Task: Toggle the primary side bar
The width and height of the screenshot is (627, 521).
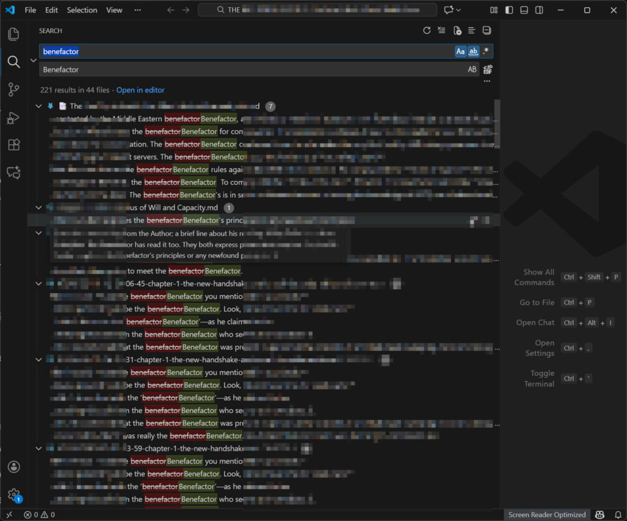Action: [x=509, y=10]
